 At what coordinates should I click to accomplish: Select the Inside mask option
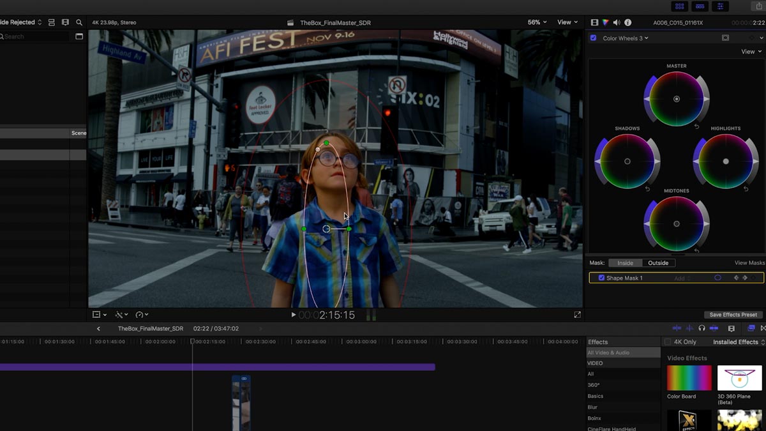pos(625,263)
